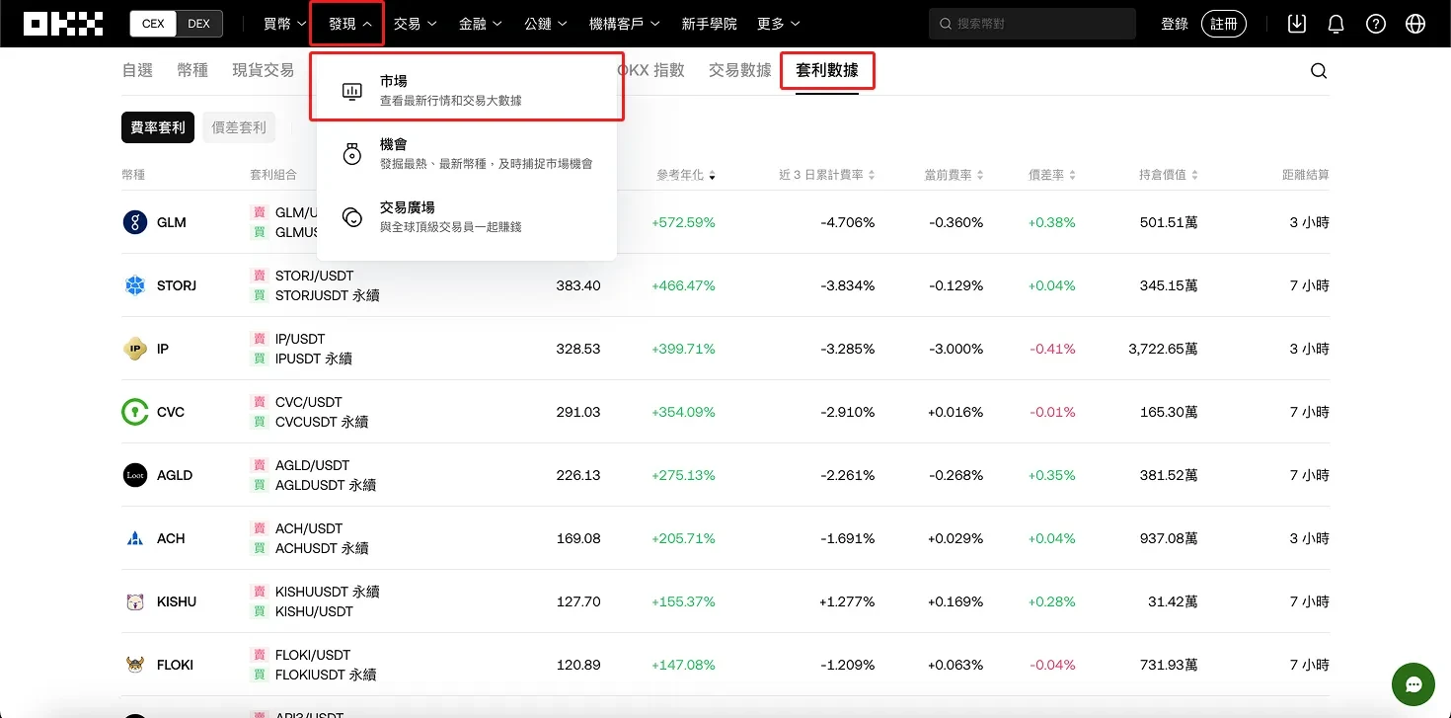Open the OKX 指數 tab

pos(650,70)
